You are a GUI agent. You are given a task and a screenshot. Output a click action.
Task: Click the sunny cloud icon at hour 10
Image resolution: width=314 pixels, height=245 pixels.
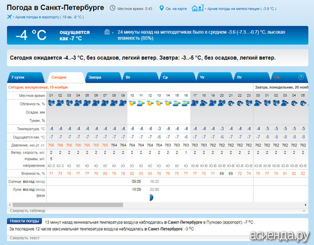pyautogui.click(x=132, y=103)
